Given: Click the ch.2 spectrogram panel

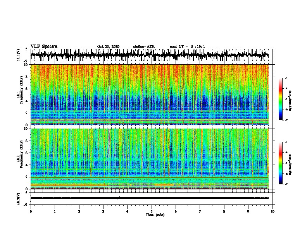Looking at the screenshot, I should pyautogui.click(x=149, y=159).
